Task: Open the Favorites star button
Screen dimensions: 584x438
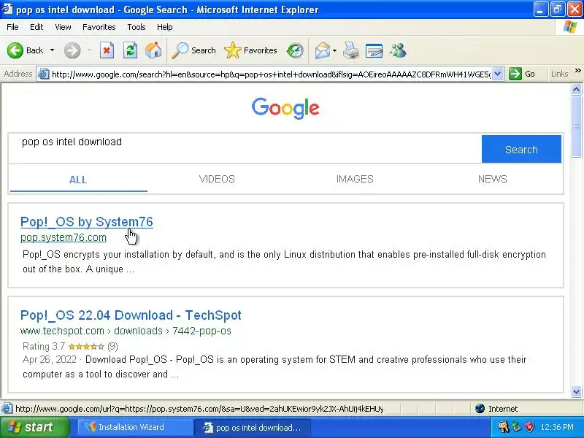Action: (250, 50)
